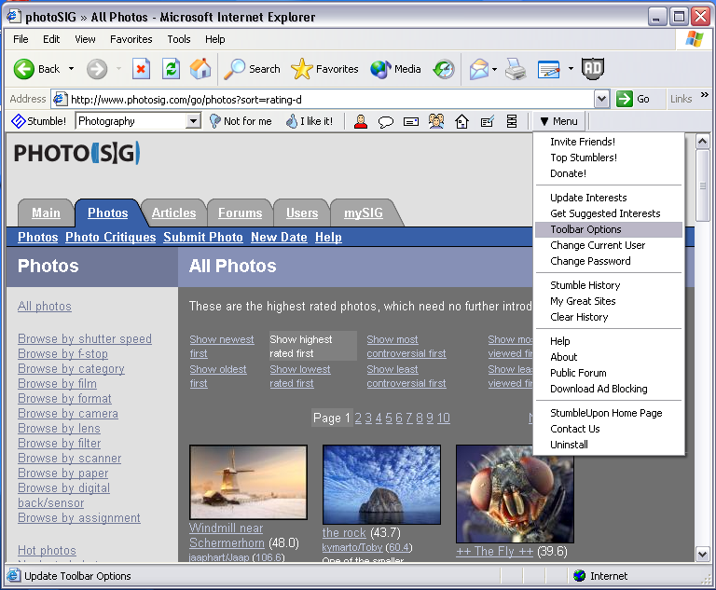Go to page 5 of results
Viewport: 716px width, 590px height.
[389, 418]
